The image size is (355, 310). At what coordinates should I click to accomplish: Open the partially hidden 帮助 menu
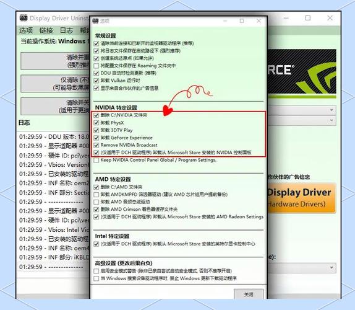tap(85, 30)
